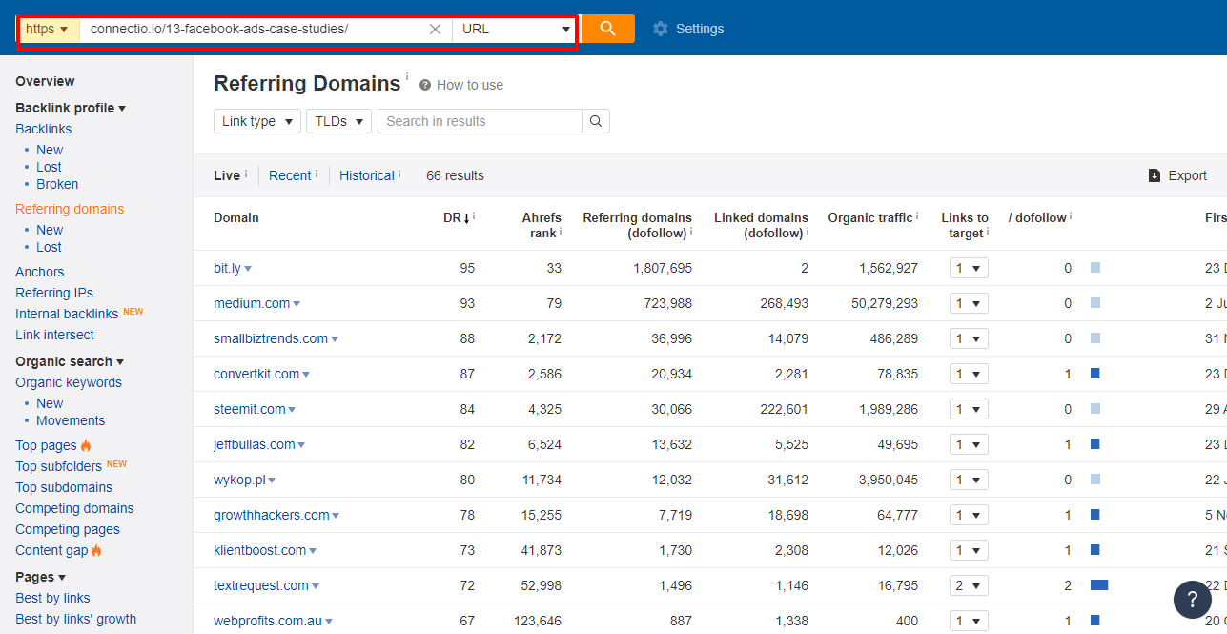
Task: Focus the Search in results field
Action: tap(480, 121)
